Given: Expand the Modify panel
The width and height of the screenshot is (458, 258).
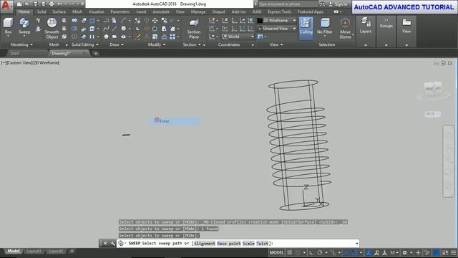Looking at the screenshot, I should (x=157, y=44).
